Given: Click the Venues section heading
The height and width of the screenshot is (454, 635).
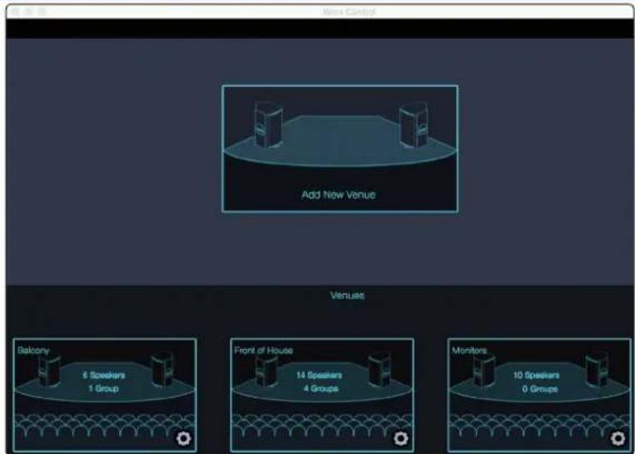Looking at the screenshot, I should click(347, 295).
